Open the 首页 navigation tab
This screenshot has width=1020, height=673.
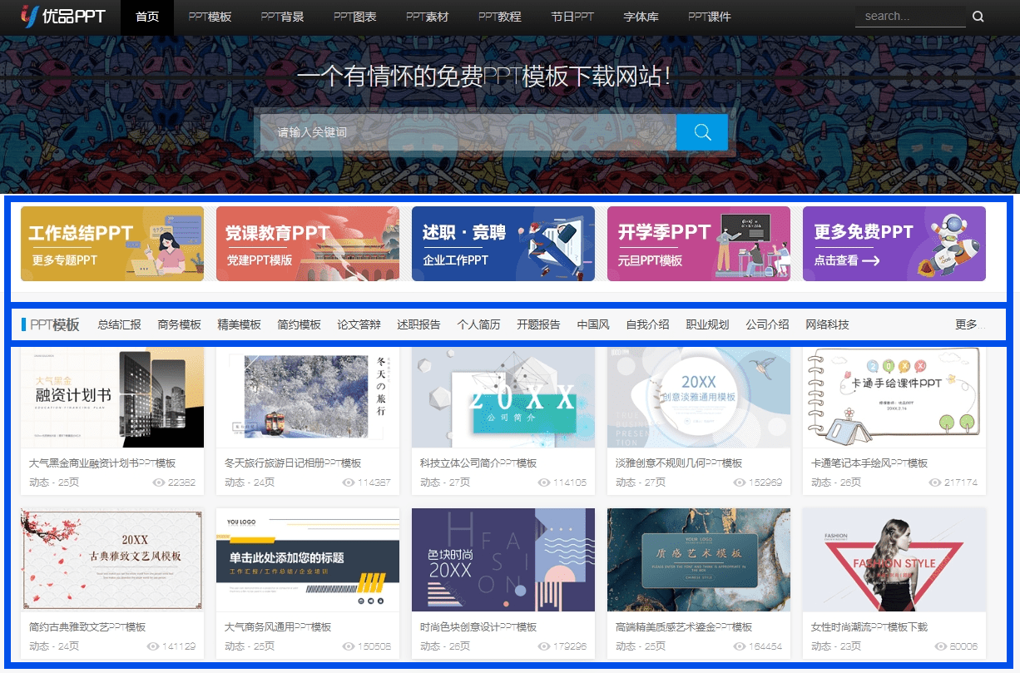coord(147,17)
